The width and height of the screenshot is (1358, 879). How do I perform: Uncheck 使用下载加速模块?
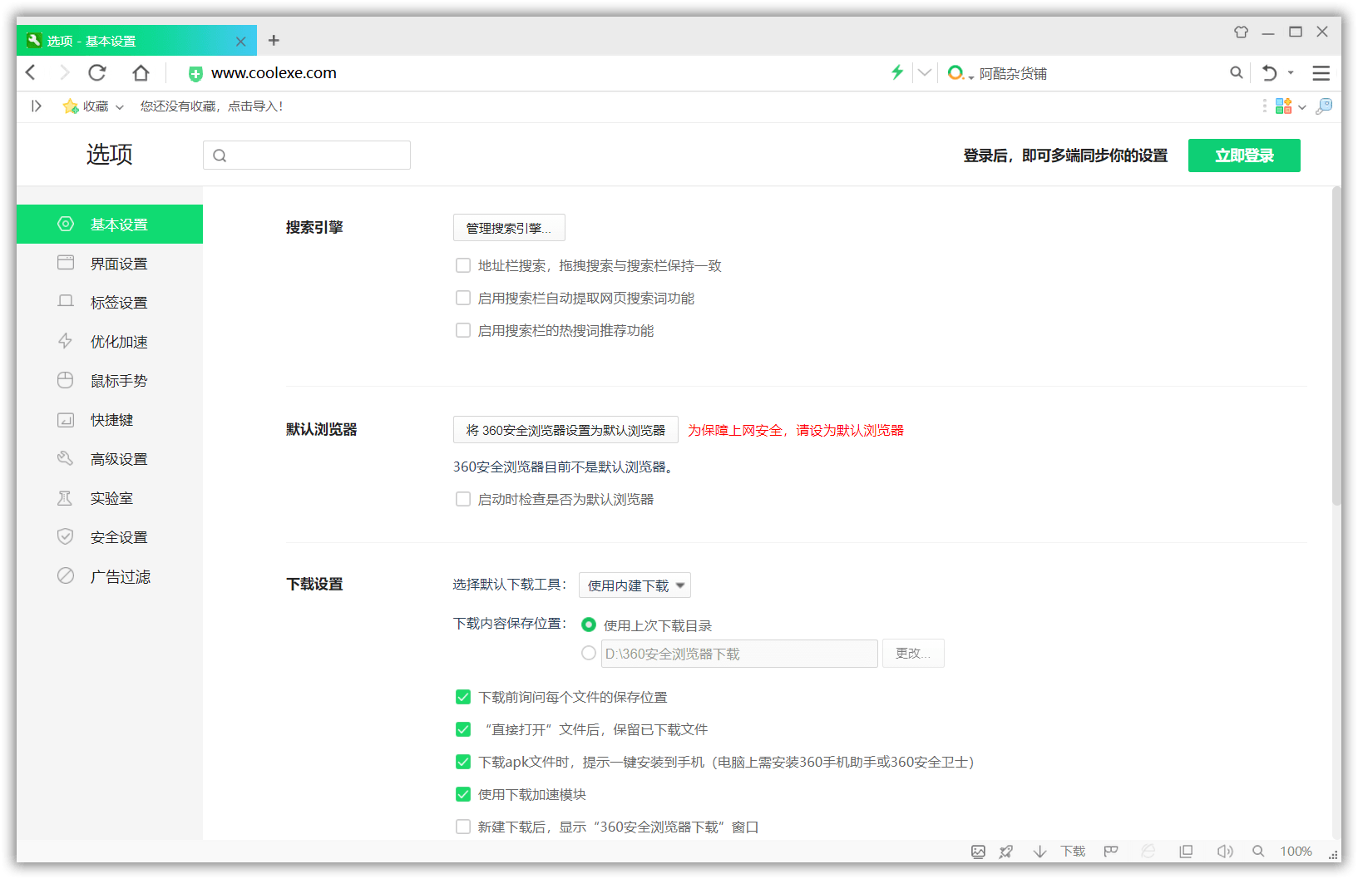463,794
